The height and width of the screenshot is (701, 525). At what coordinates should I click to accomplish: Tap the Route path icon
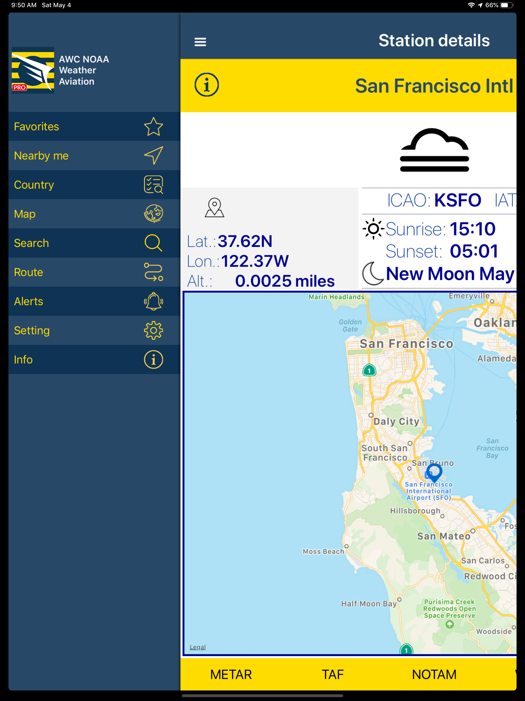coord(153,272)
